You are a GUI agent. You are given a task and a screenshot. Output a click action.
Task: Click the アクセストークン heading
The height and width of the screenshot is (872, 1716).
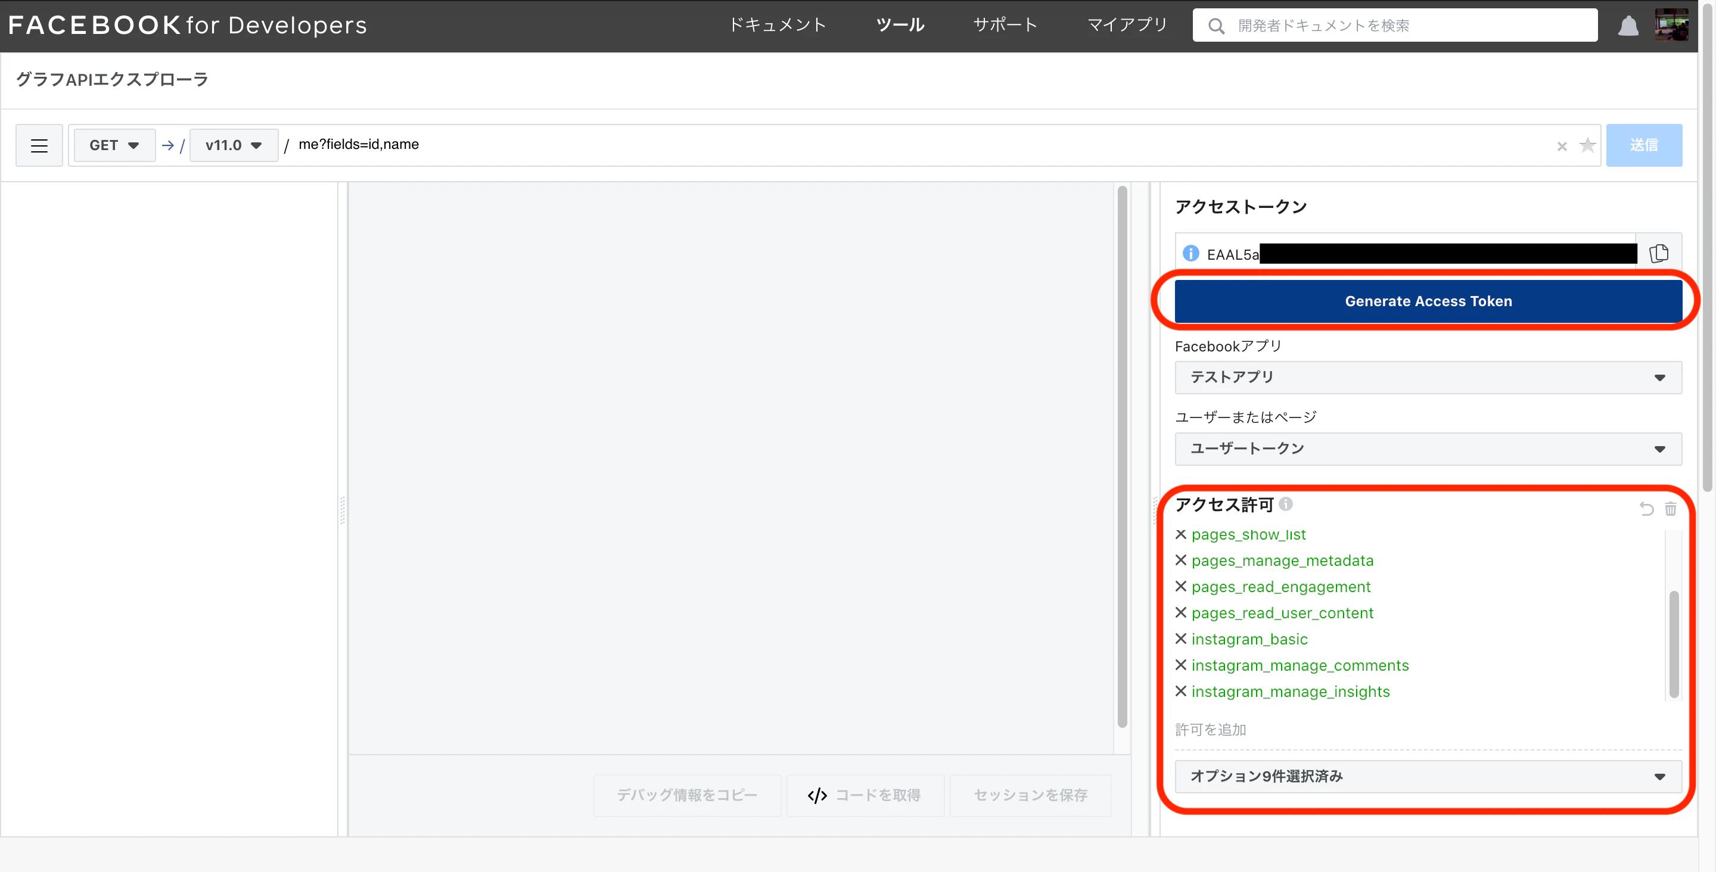coord(1241,207)
